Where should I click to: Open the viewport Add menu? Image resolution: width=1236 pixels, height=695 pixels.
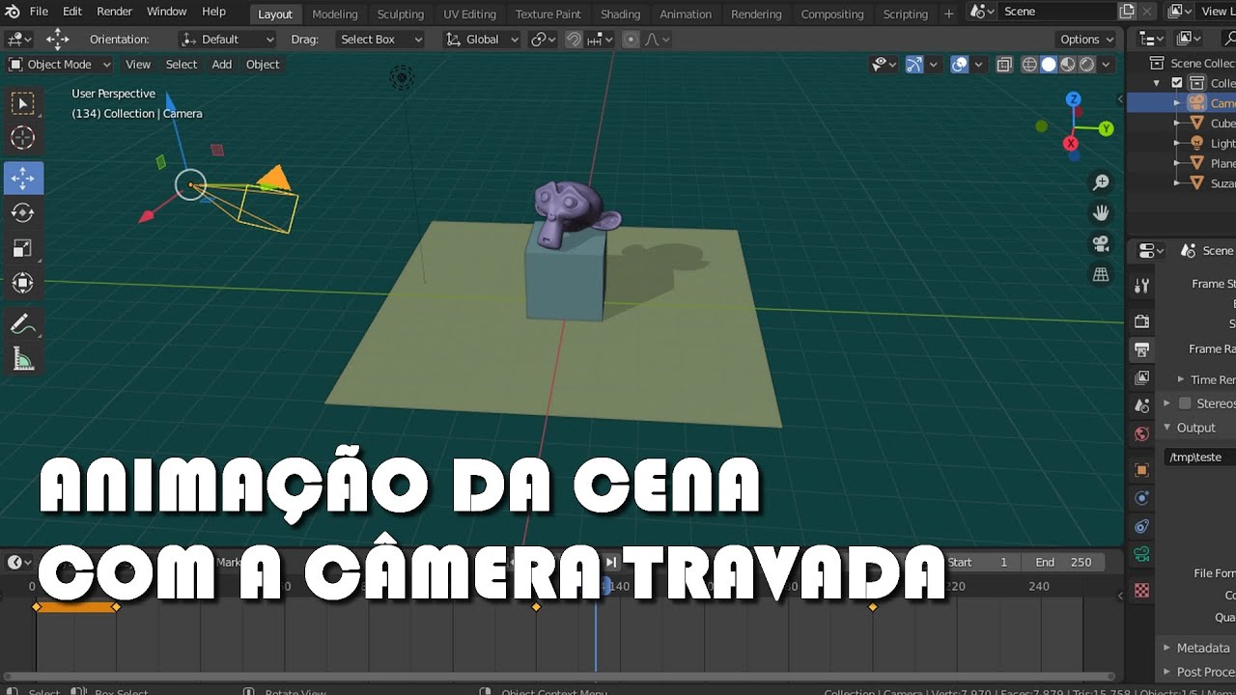click(x=222, y=65)
